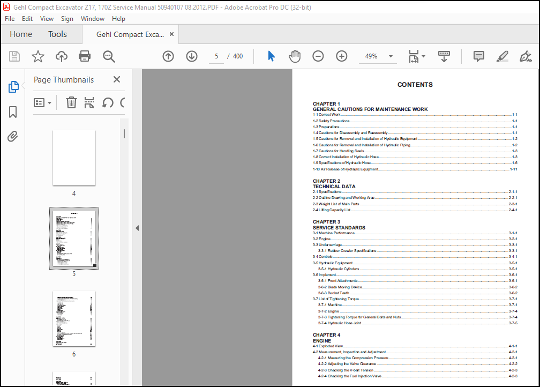
Task: Open the View menu
Action: pos(47,19)
